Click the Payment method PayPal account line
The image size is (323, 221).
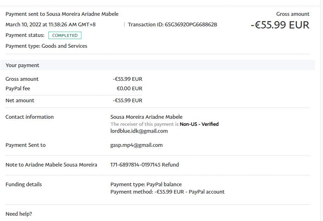(x=167, y=192)
